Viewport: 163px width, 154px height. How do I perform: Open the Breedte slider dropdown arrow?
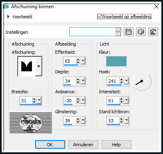[39, 100]
